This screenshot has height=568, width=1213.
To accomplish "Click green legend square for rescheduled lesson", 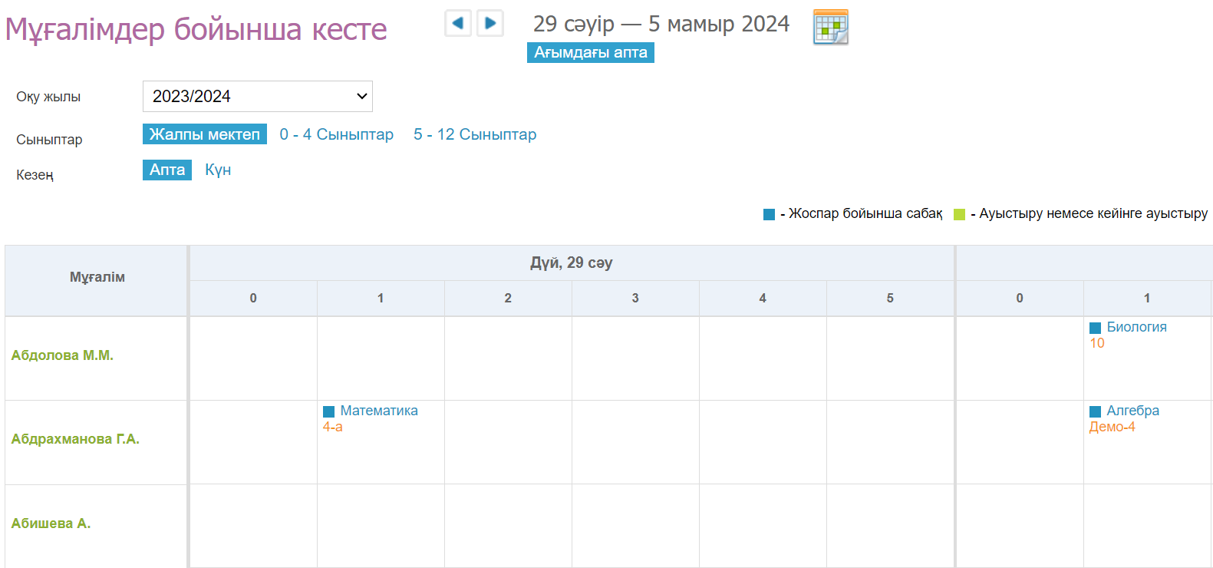I will [959, 214].
